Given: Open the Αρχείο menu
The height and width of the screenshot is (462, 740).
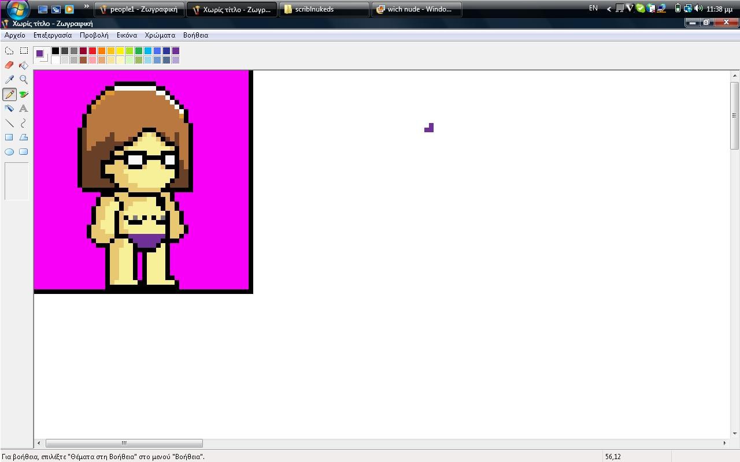Looking at the screenshot, I should pyautogui.click(x=15, y=35).
